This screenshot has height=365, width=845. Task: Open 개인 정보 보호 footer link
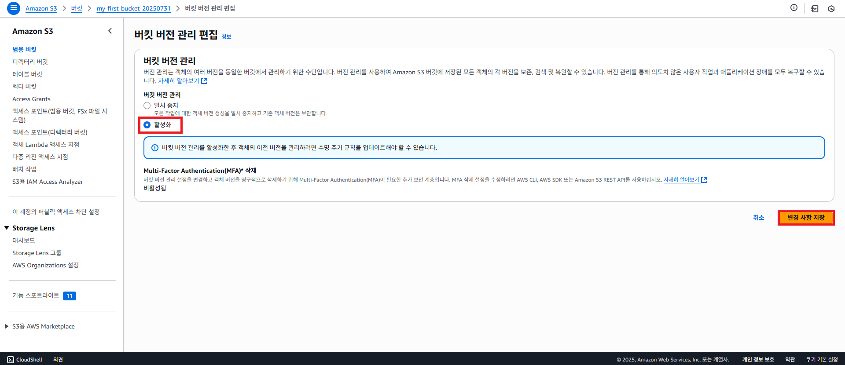point(758,360)
